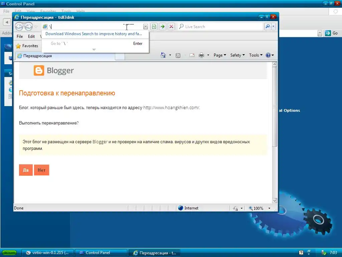Open a new blank tab
Viewport: 342px width, 257px height.
click(120, 57)
